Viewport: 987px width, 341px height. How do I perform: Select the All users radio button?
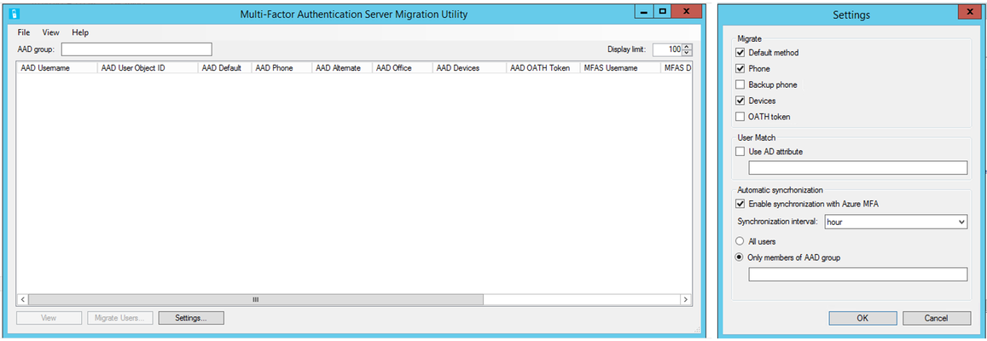pos(740,241)
